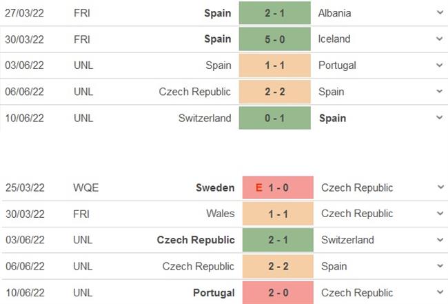Expand the Switzerland vs Spain match chevron
The width and height of the screenshot is (448, 304).
tap(440, 118)
